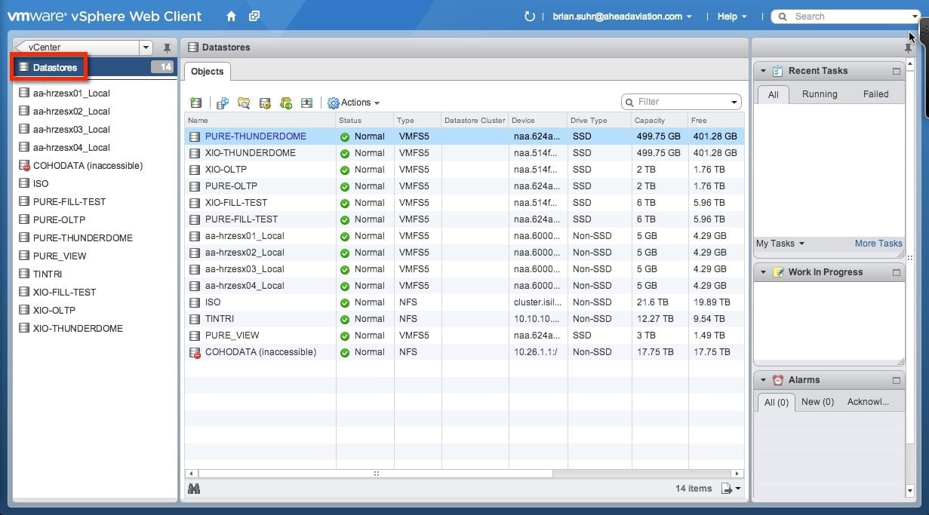The height and width of the screenshot is (515, 929).
Task: Open the window-switcher icon beside Home
Action: click(x=254, y=16)
